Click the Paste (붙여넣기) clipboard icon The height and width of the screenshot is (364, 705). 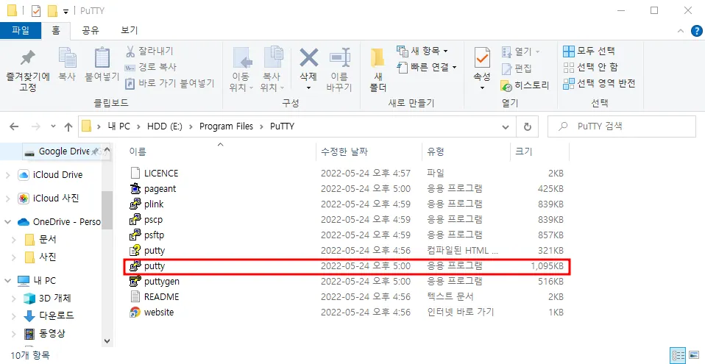[102, 58]
